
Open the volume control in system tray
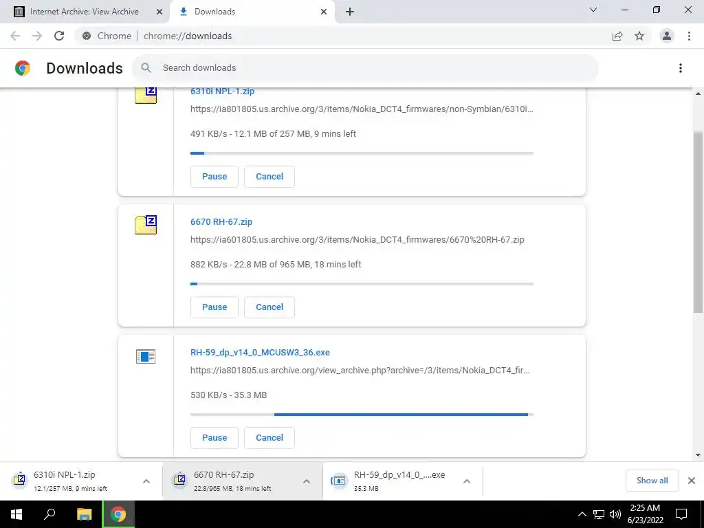coord(615,514)
